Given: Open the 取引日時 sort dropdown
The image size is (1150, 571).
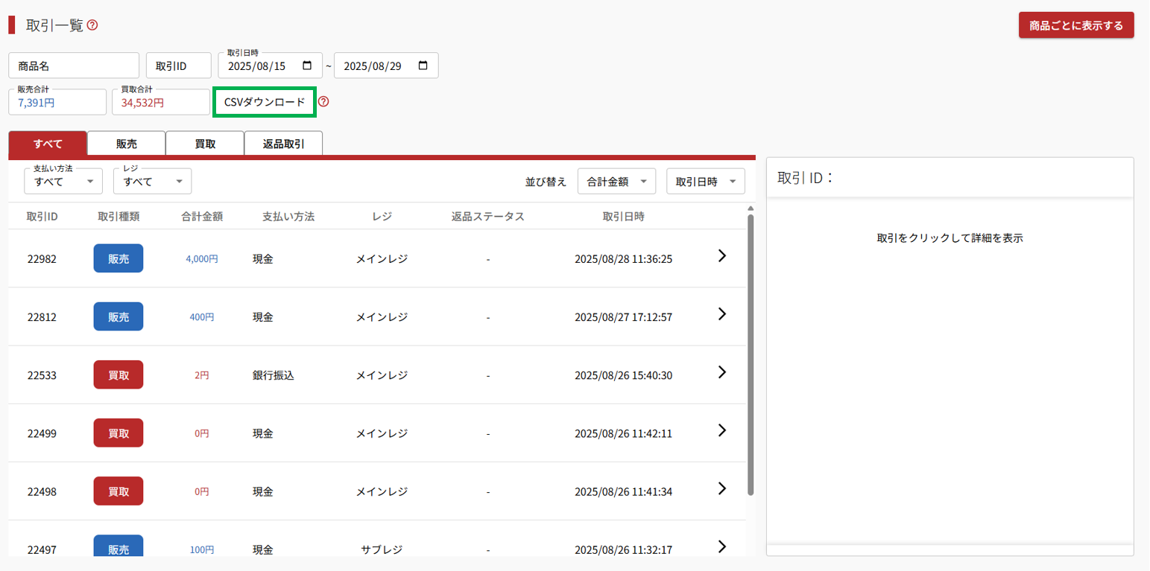Looking at the screenshot, I should [x=705, y=181].
